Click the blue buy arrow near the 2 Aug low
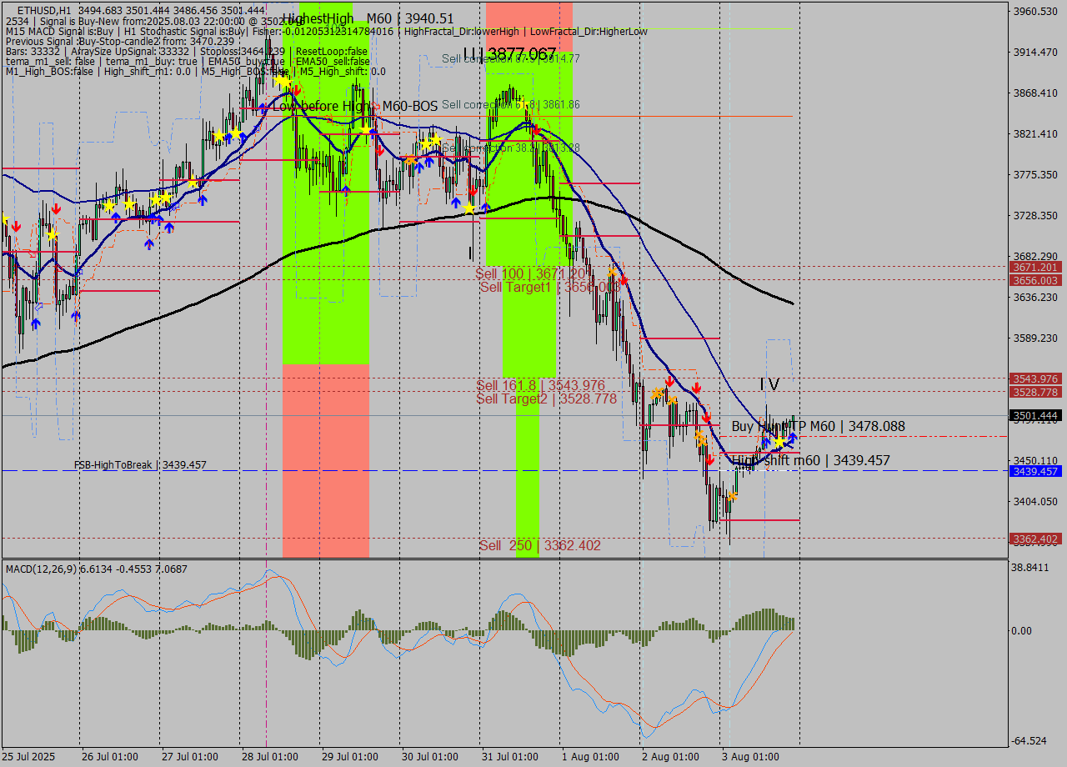 pos(768,442)
